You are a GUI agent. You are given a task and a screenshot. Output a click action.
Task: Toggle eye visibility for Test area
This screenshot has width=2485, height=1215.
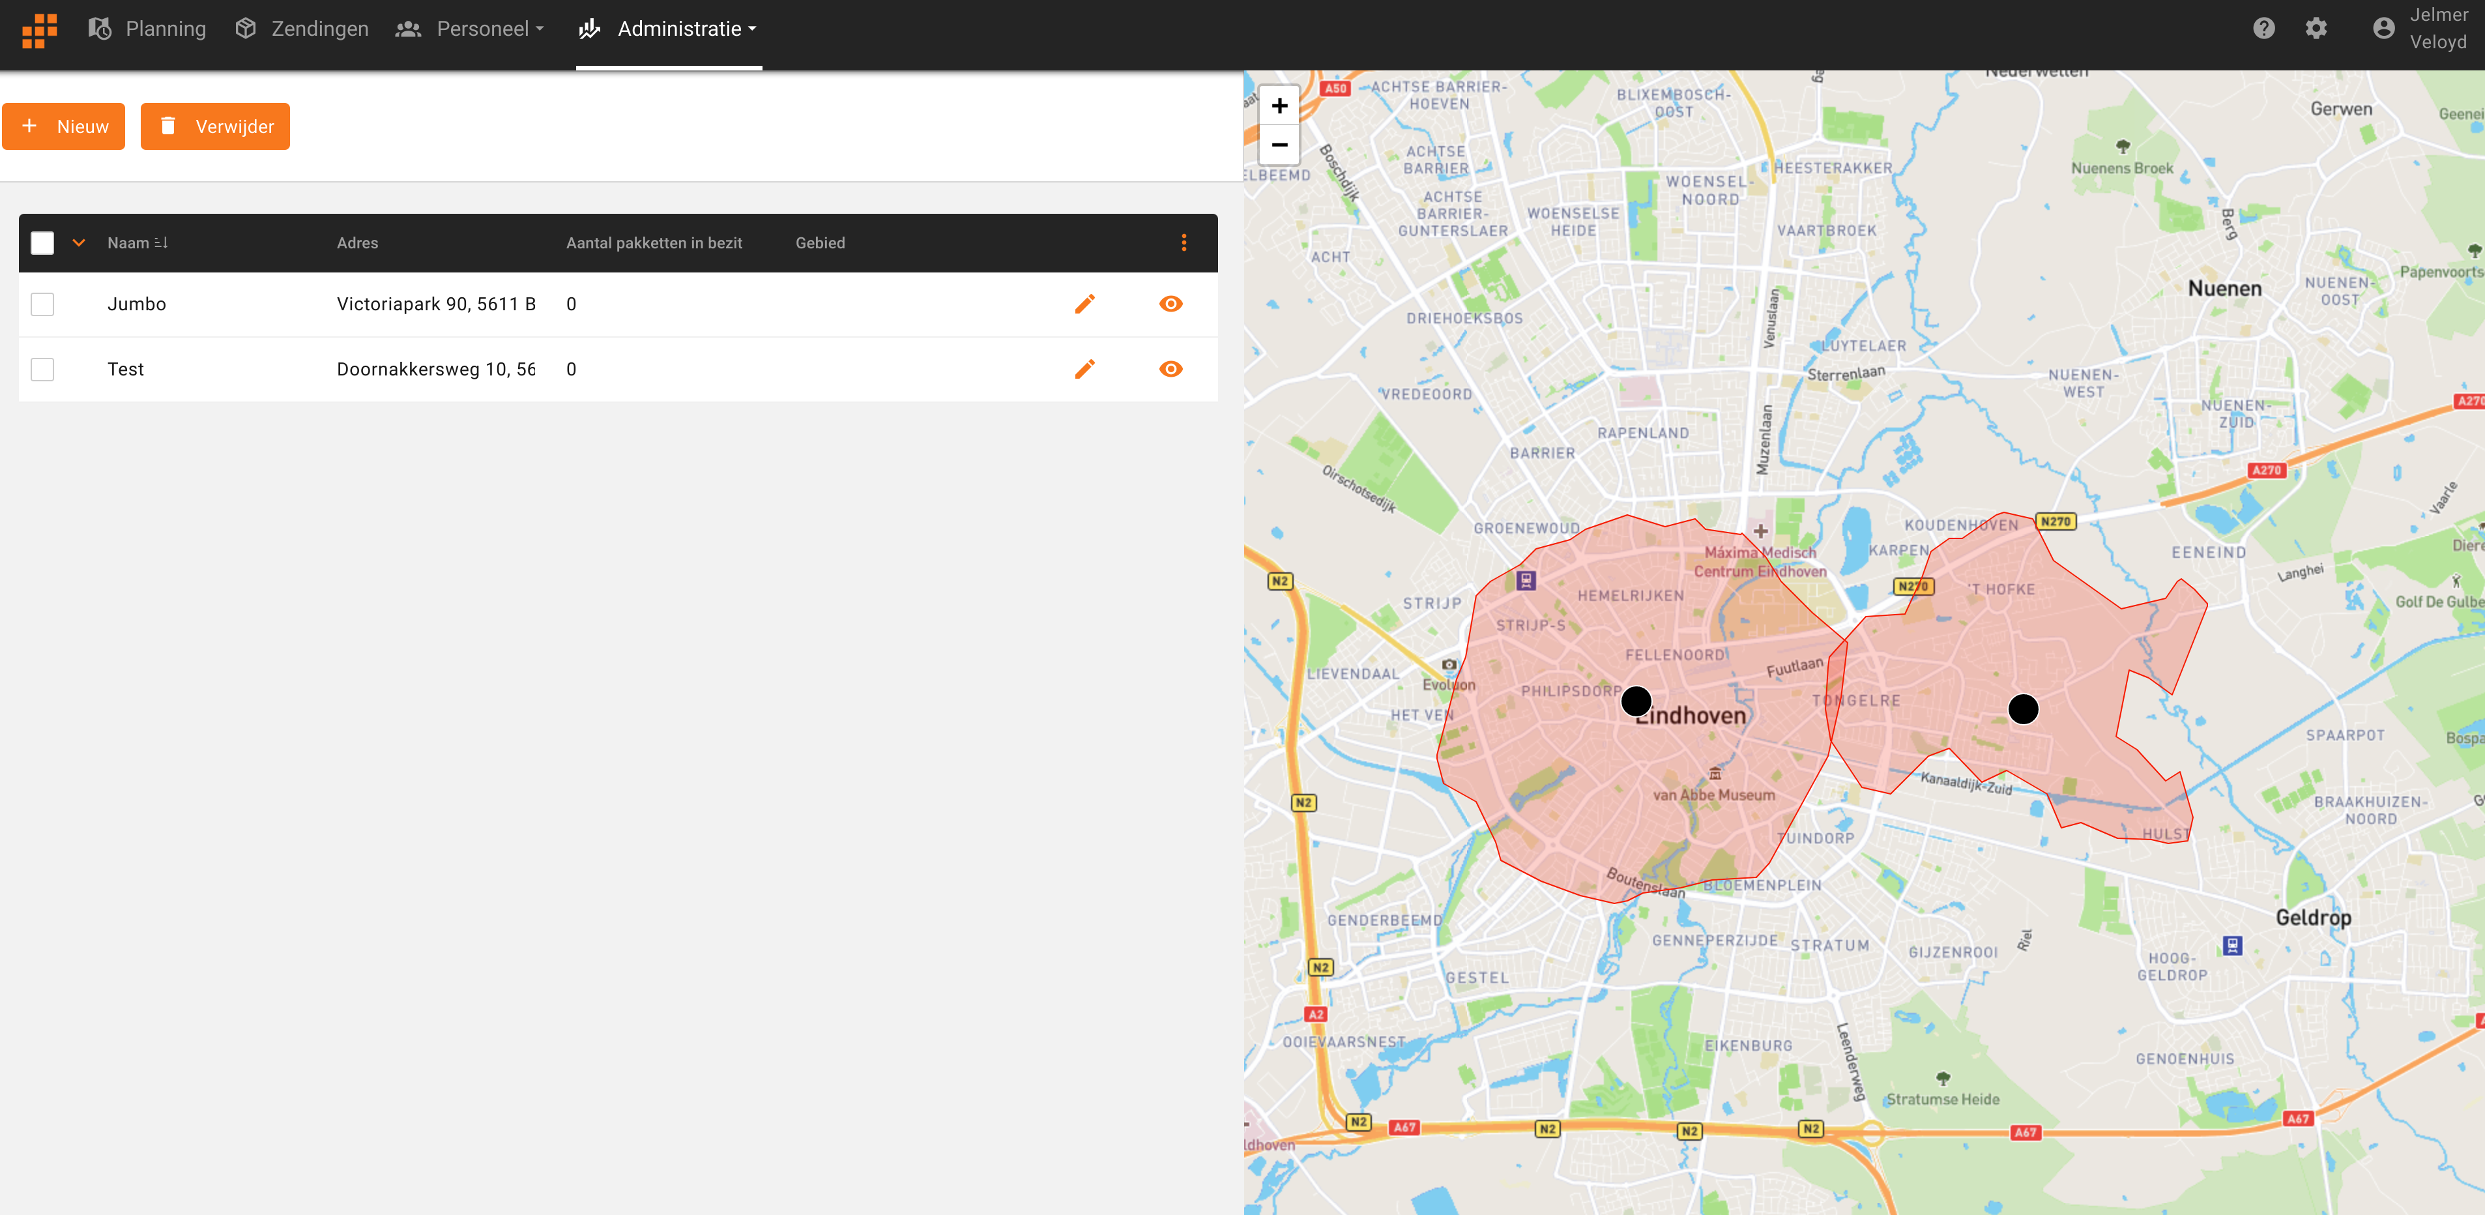(1170, 369)
